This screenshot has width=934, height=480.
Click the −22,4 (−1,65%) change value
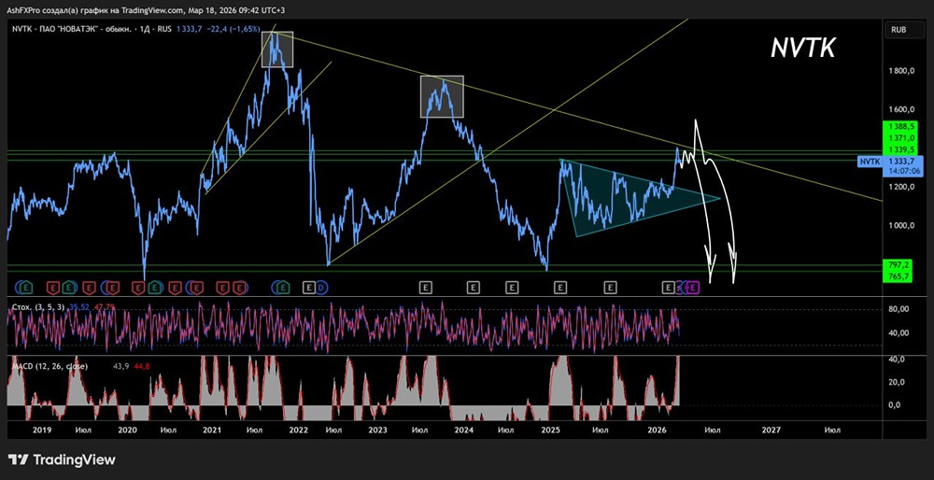pos(235,30)
